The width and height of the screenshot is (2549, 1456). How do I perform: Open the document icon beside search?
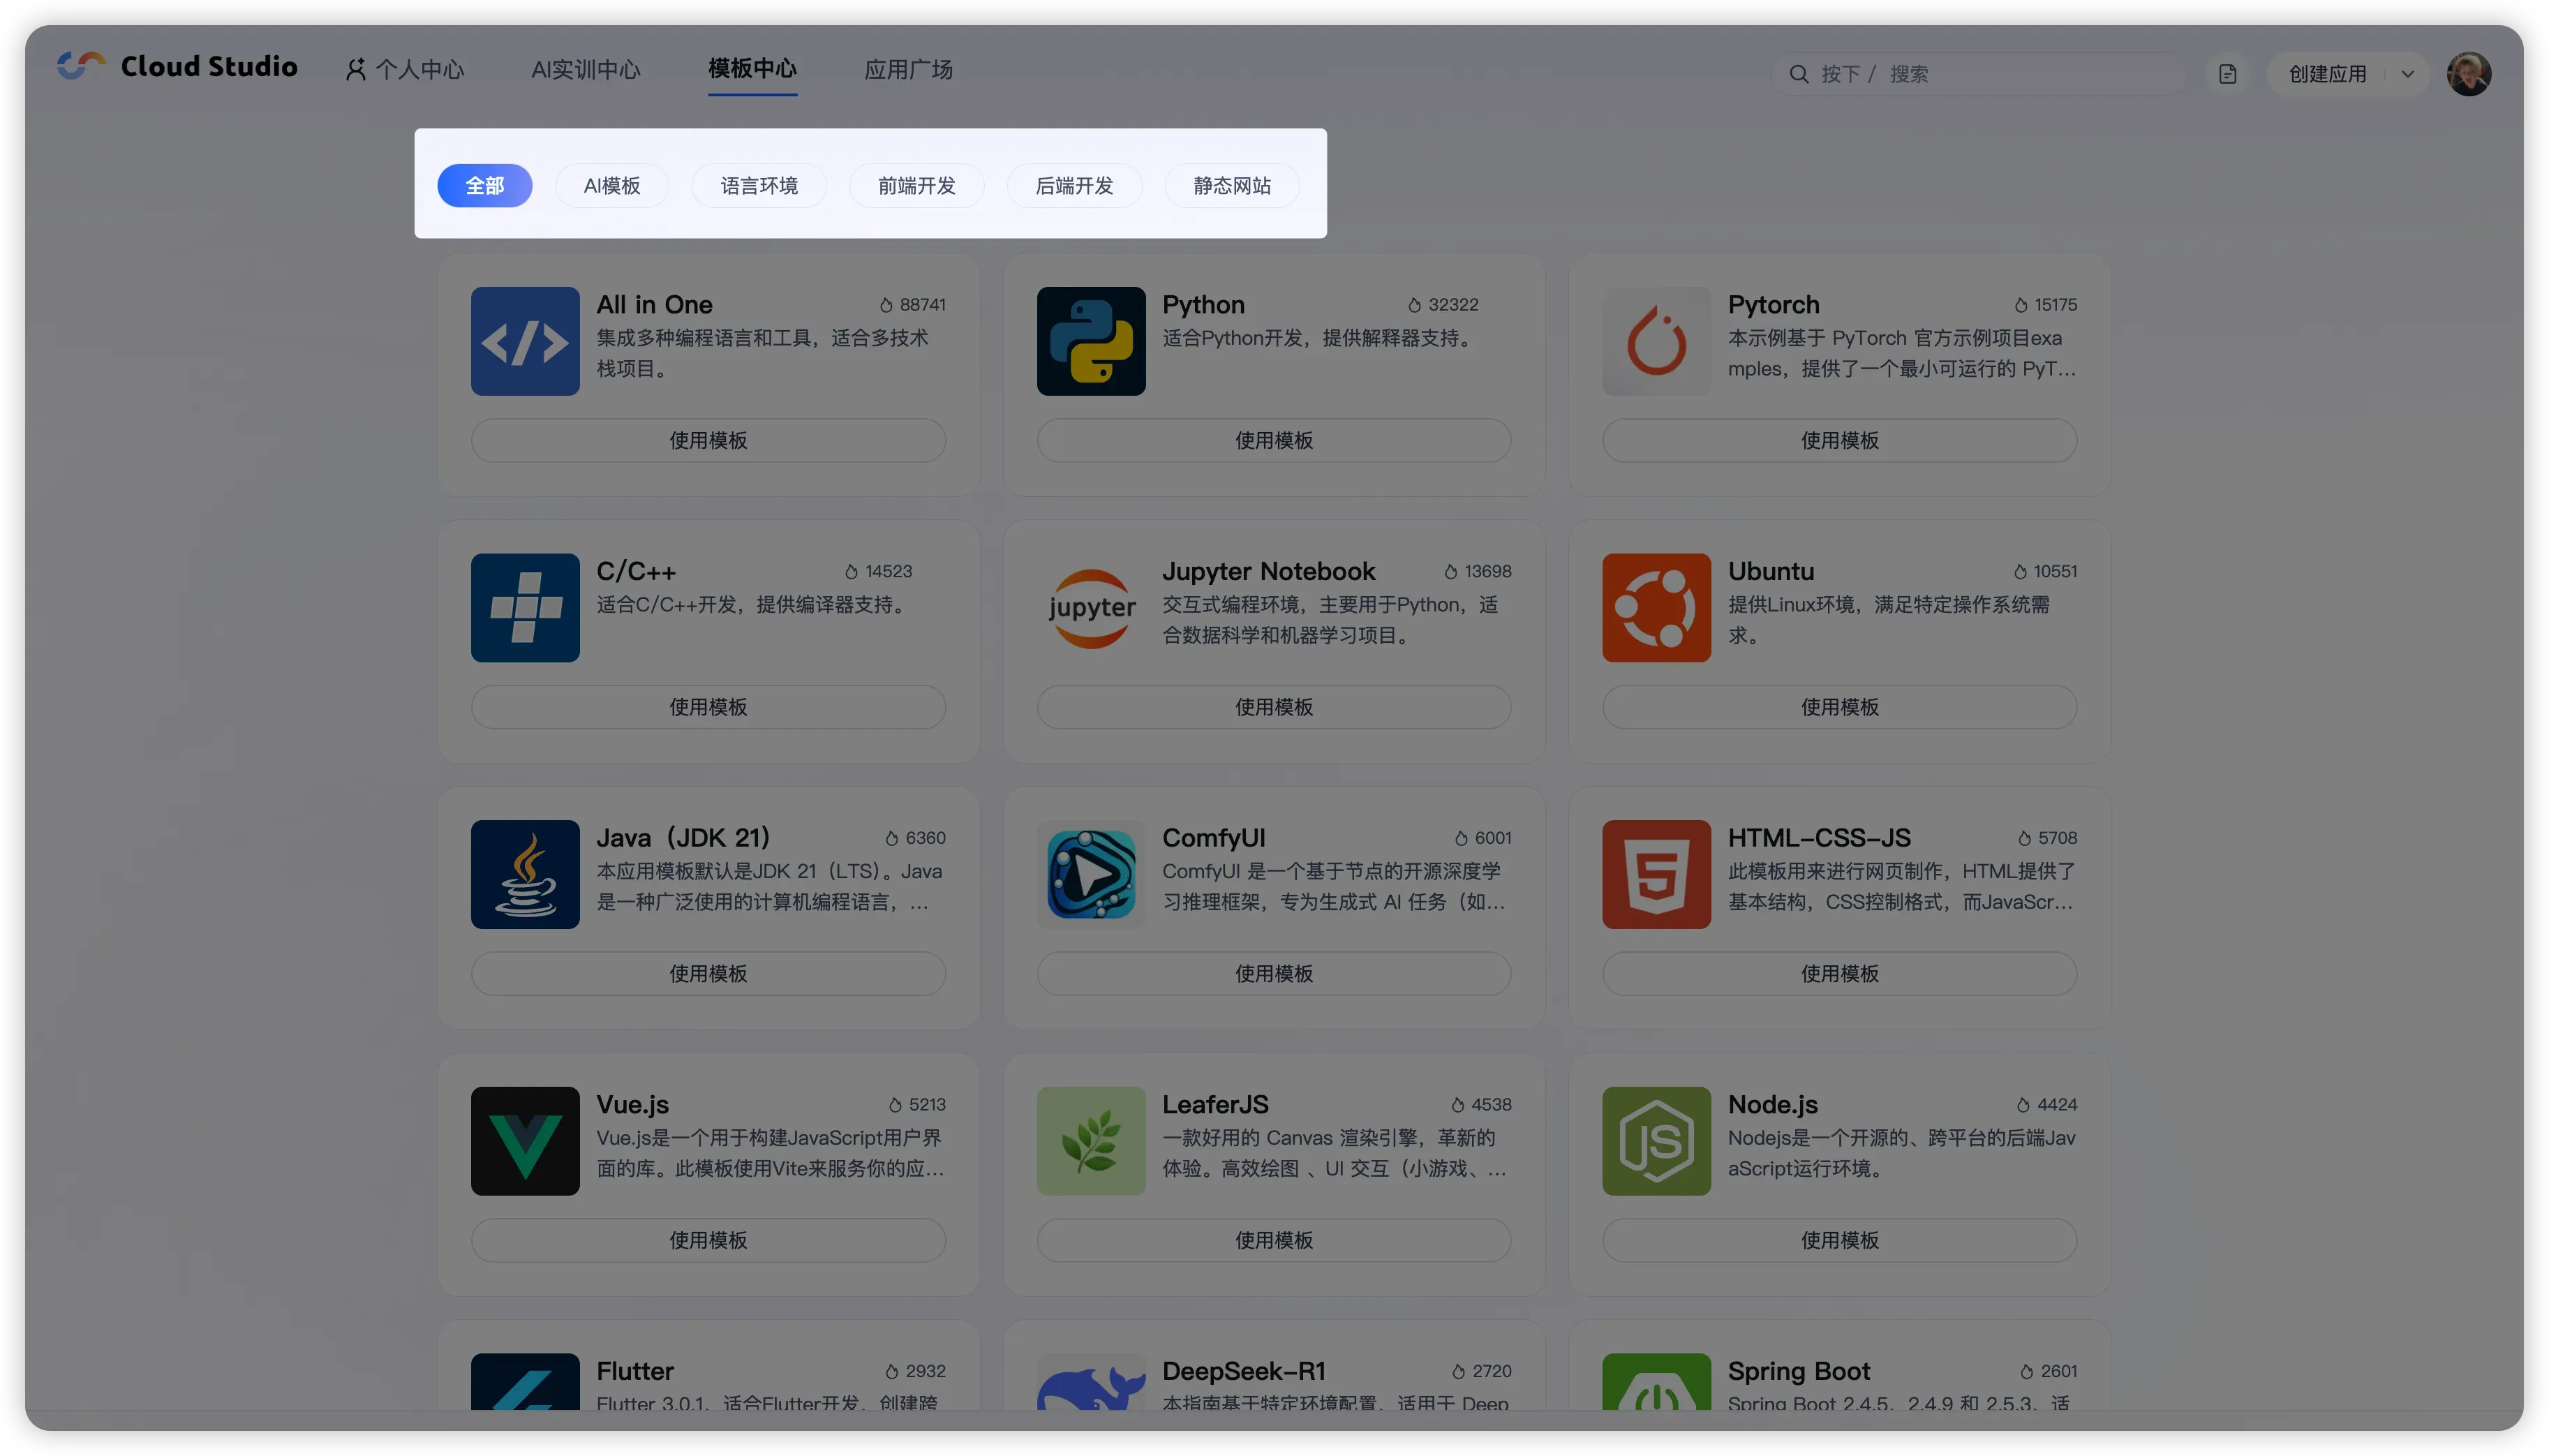coord(2227,74)
